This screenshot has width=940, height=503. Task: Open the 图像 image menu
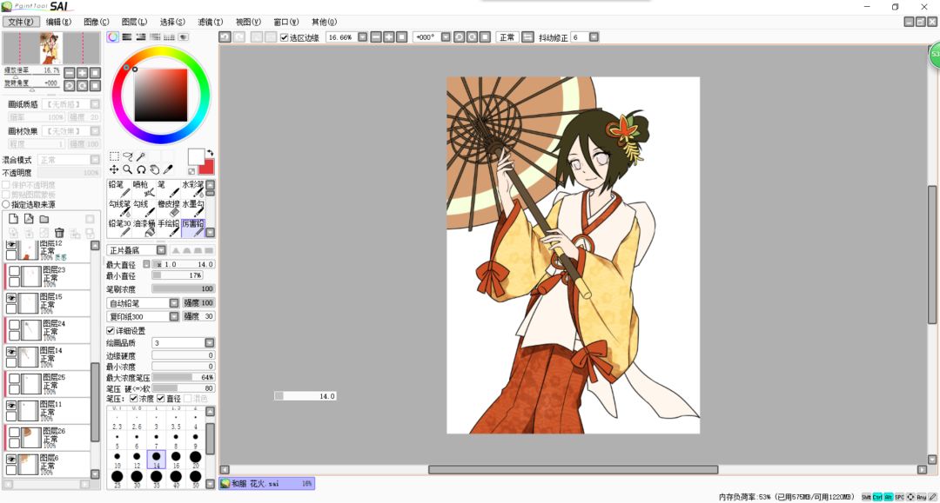coord(97,22)
